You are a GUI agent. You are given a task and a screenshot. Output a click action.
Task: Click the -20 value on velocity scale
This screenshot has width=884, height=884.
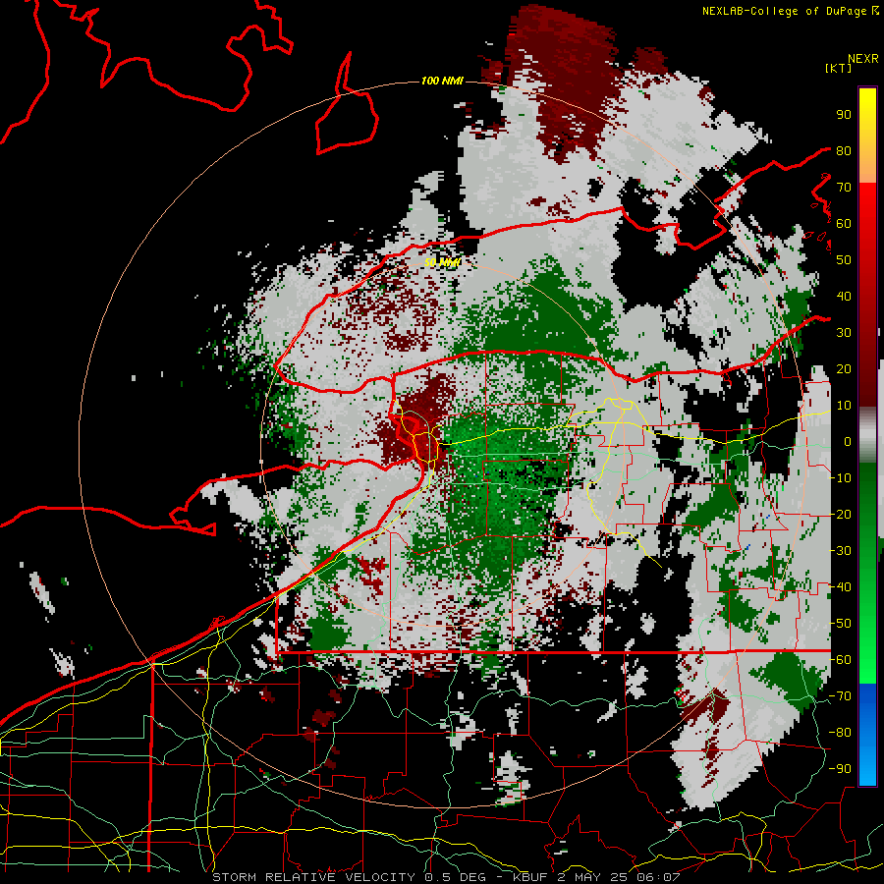point(840,514)
